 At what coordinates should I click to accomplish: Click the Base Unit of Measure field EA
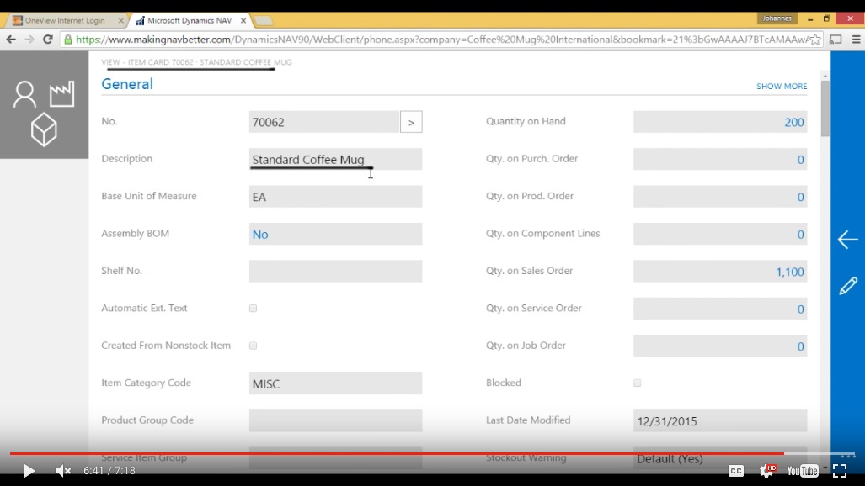tap(335, 197)
